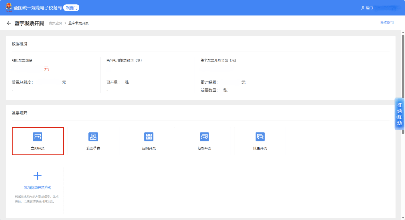Viewport: 405px width, 220px height.
Task: Click the plus icon to add shortcut
Action: [37, 176]
